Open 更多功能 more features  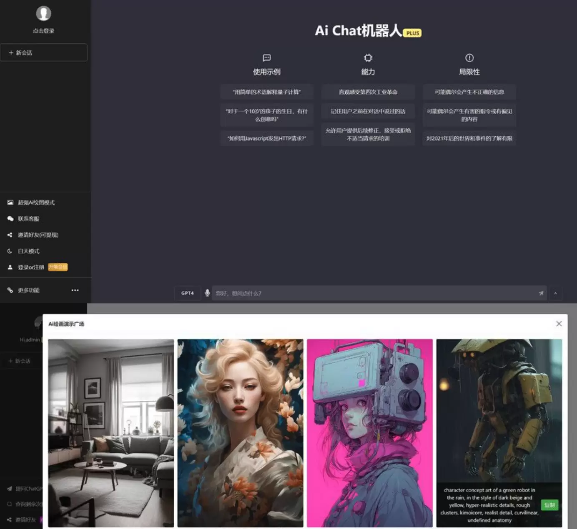pyautogui.click(x=28, y=290)
